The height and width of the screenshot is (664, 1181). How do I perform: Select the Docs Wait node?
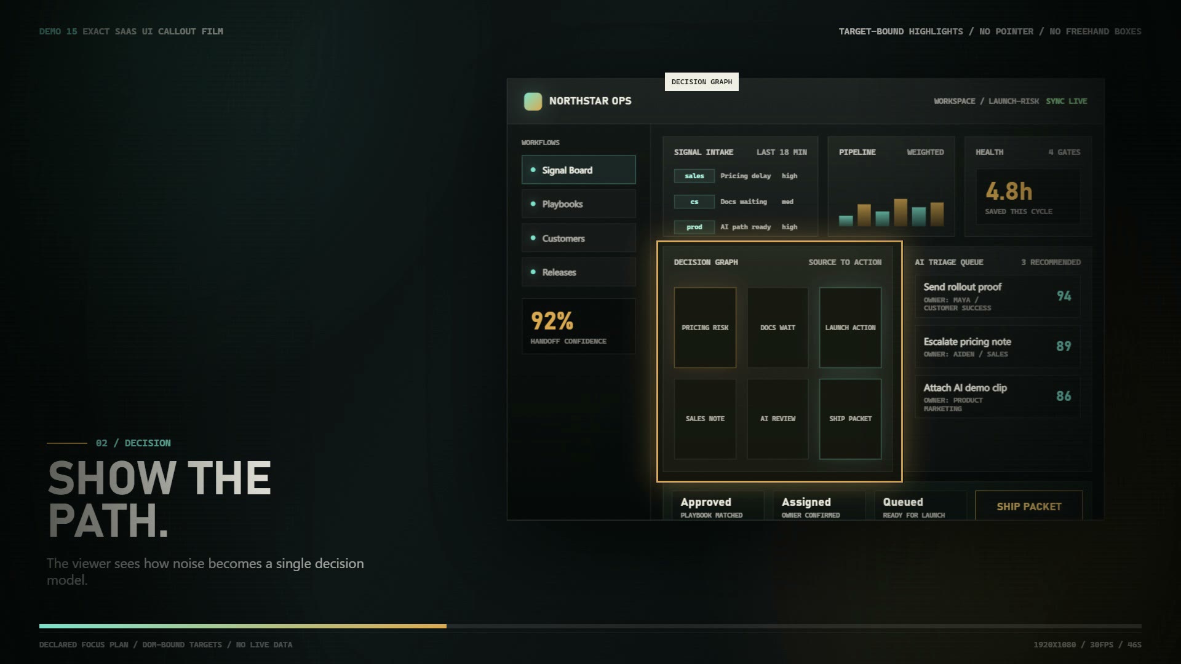(777, 328)
